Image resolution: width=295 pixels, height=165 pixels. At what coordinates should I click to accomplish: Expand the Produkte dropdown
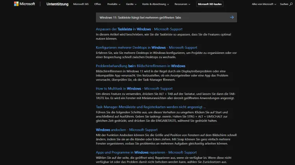click(114, 4)
